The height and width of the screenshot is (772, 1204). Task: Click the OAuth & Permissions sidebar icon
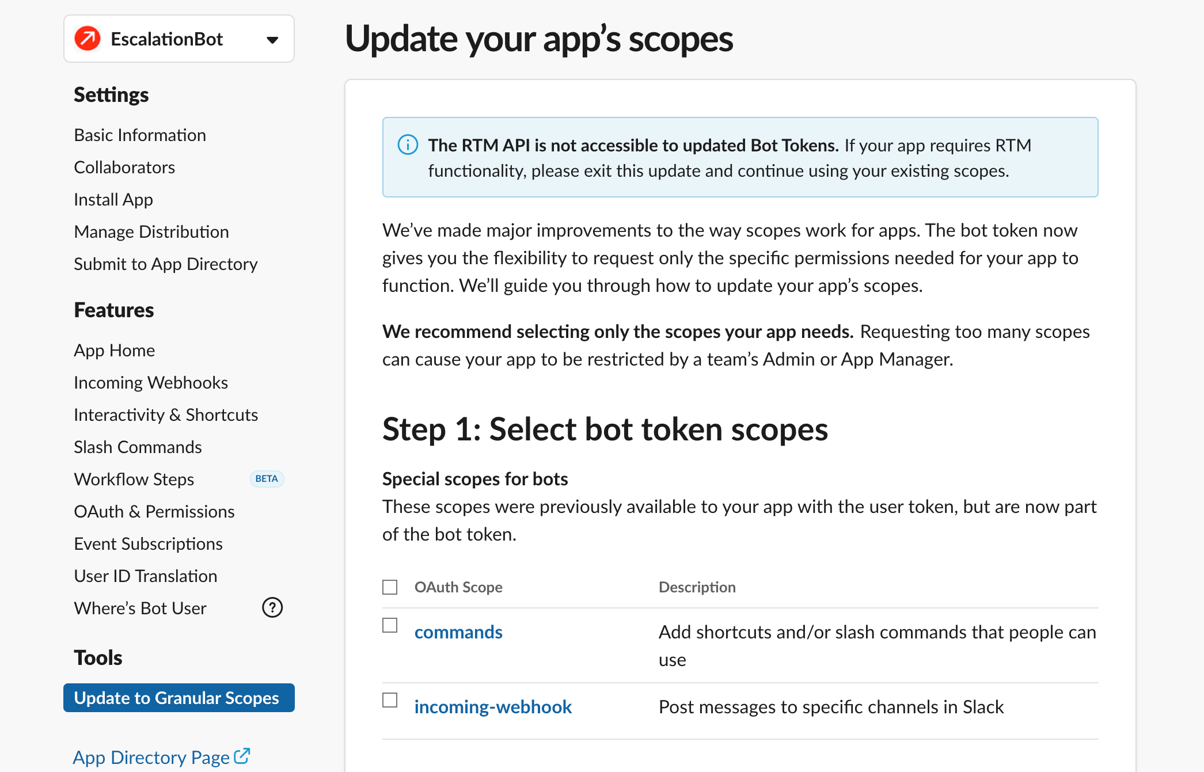point(154,511)
